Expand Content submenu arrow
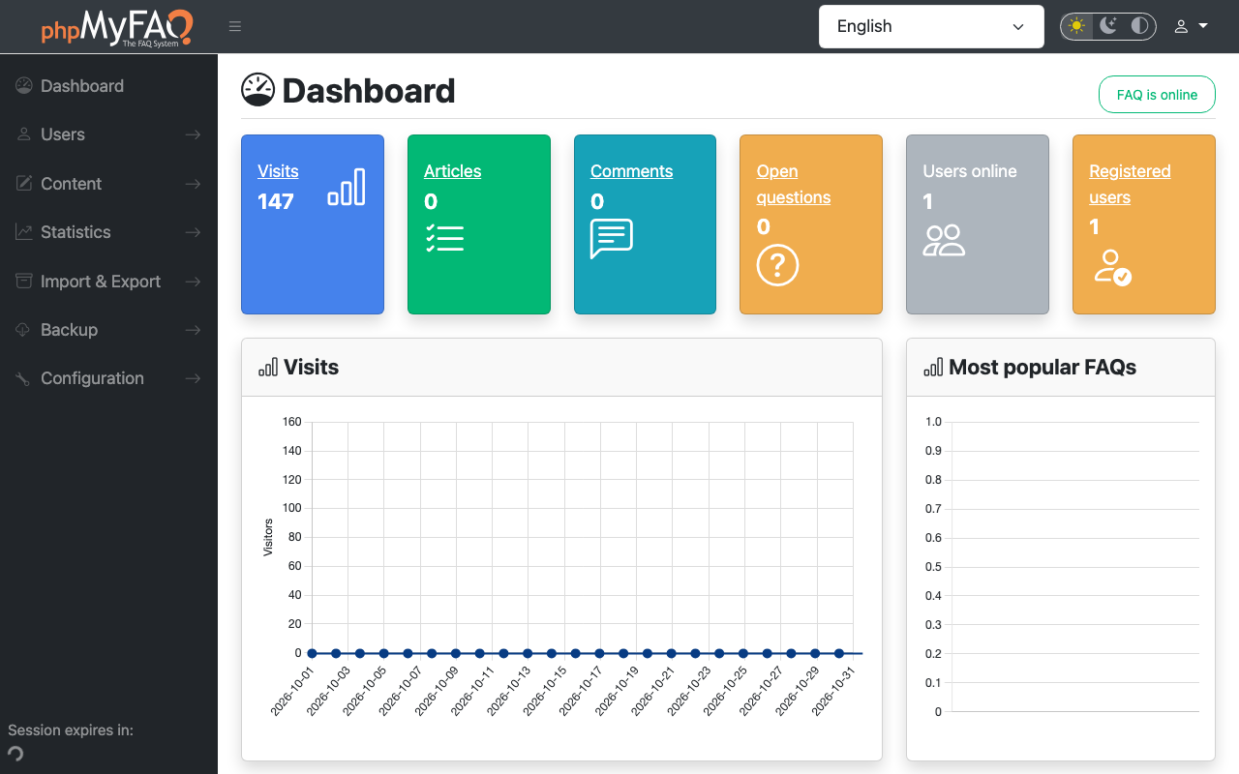Screen dimensions: 1239x774 click(x=194, y=184)
